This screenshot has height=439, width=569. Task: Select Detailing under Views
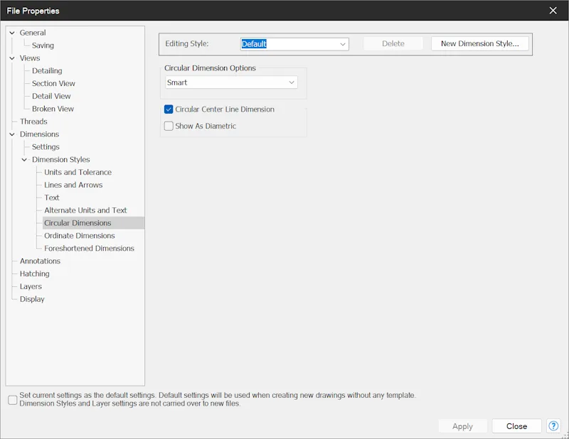pos(47,71)
